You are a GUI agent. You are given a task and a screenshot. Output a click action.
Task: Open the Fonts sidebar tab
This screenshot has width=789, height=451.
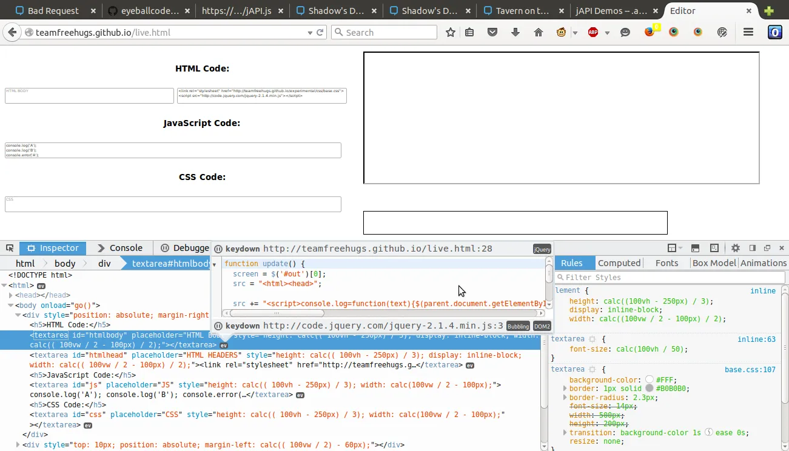[x=667, y=263]
